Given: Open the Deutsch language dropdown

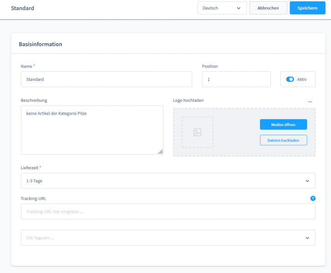Looking at the screenshot, I should (221, 8).
